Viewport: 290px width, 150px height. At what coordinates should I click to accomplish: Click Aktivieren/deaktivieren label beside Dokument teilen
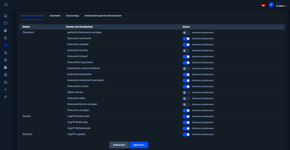[203, 98]
